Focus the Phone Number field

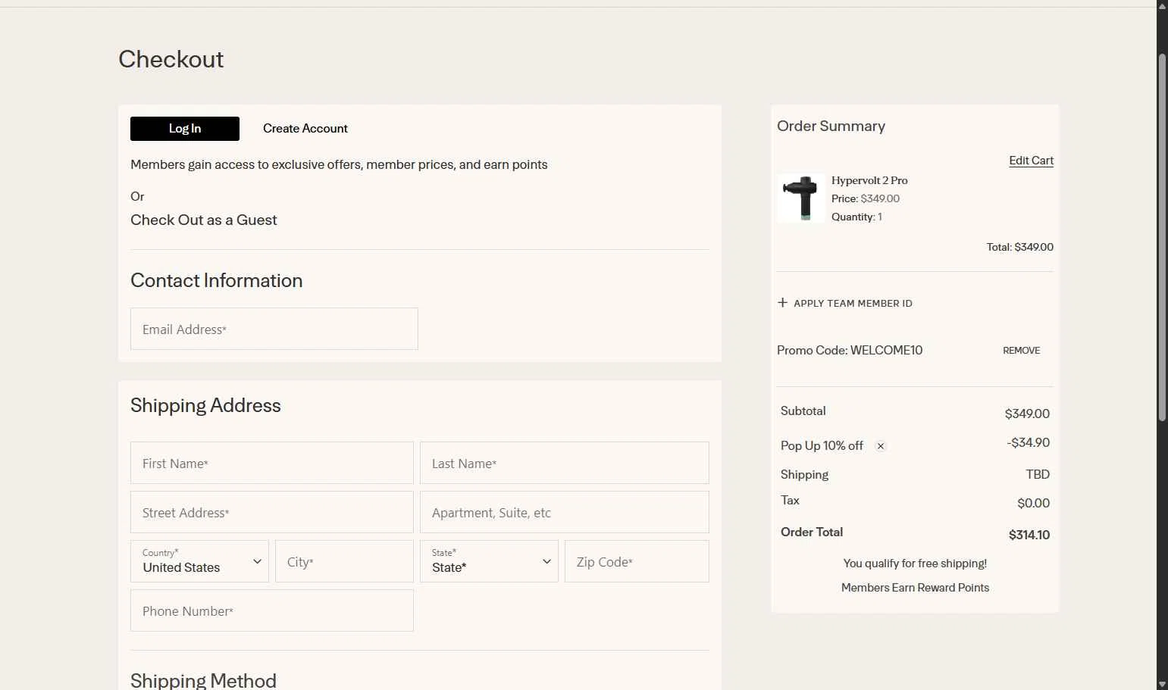click(x=272, y=610)
